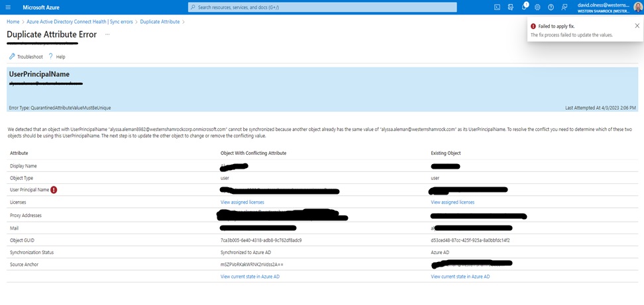
Task: Open the help question mark in top bar
Action: [551, 7]
